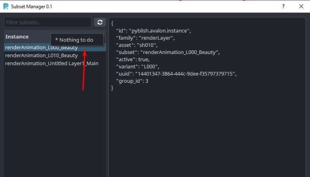Viewport: 310px width, 177px height.
Task: Close the Subset Manager window
Action: pyautogui.click(x=301, y=7)
